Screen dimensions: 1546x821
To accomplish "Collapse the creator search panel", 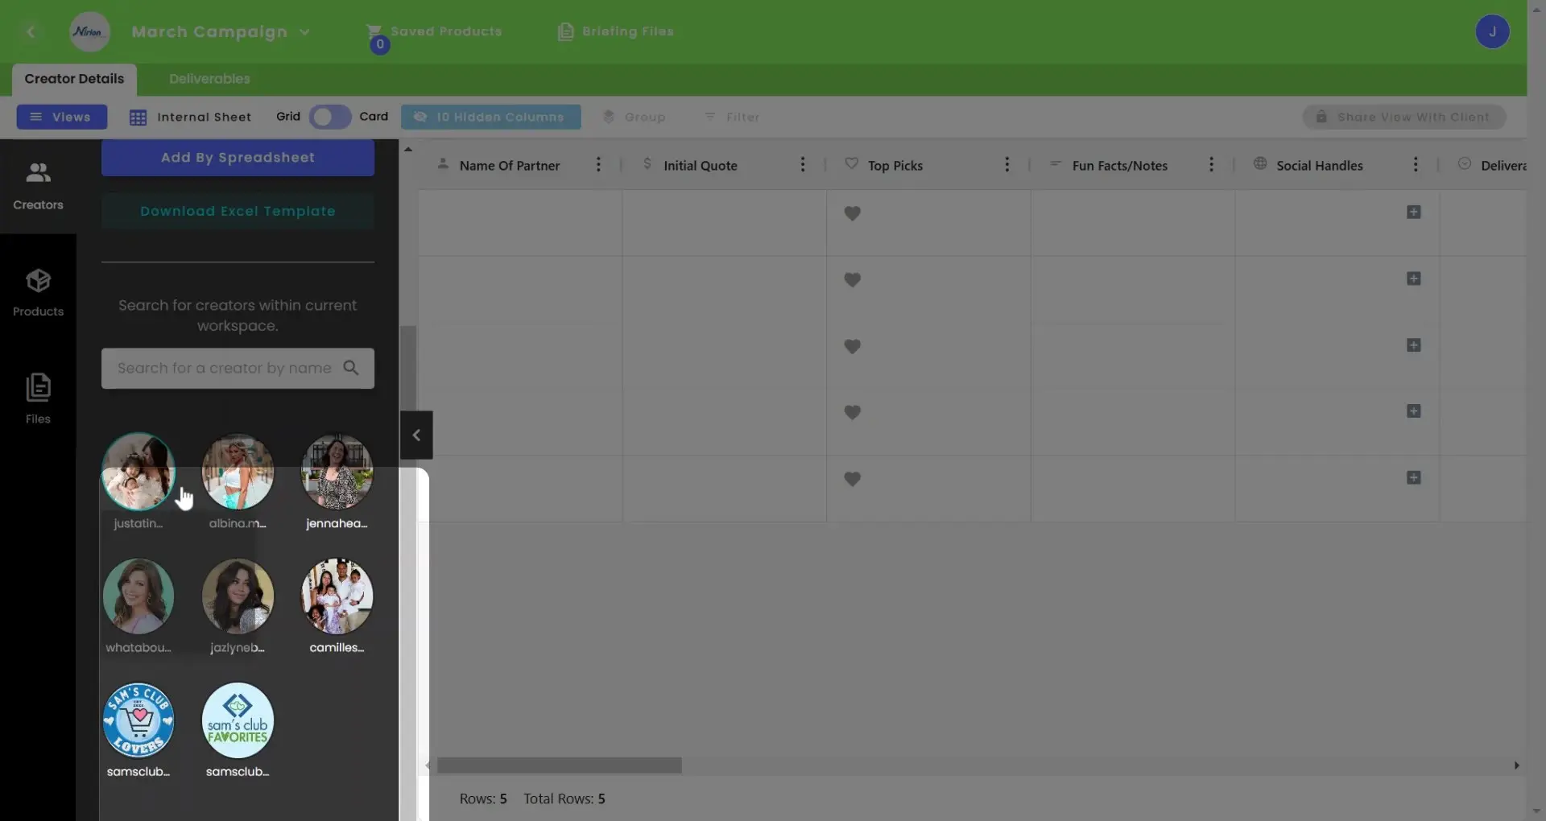I will pyautogui.click(x=415, y=435).
